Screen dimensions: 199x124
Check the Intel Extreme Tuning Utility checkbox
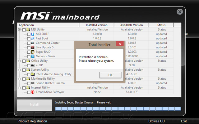pos(29,74)
